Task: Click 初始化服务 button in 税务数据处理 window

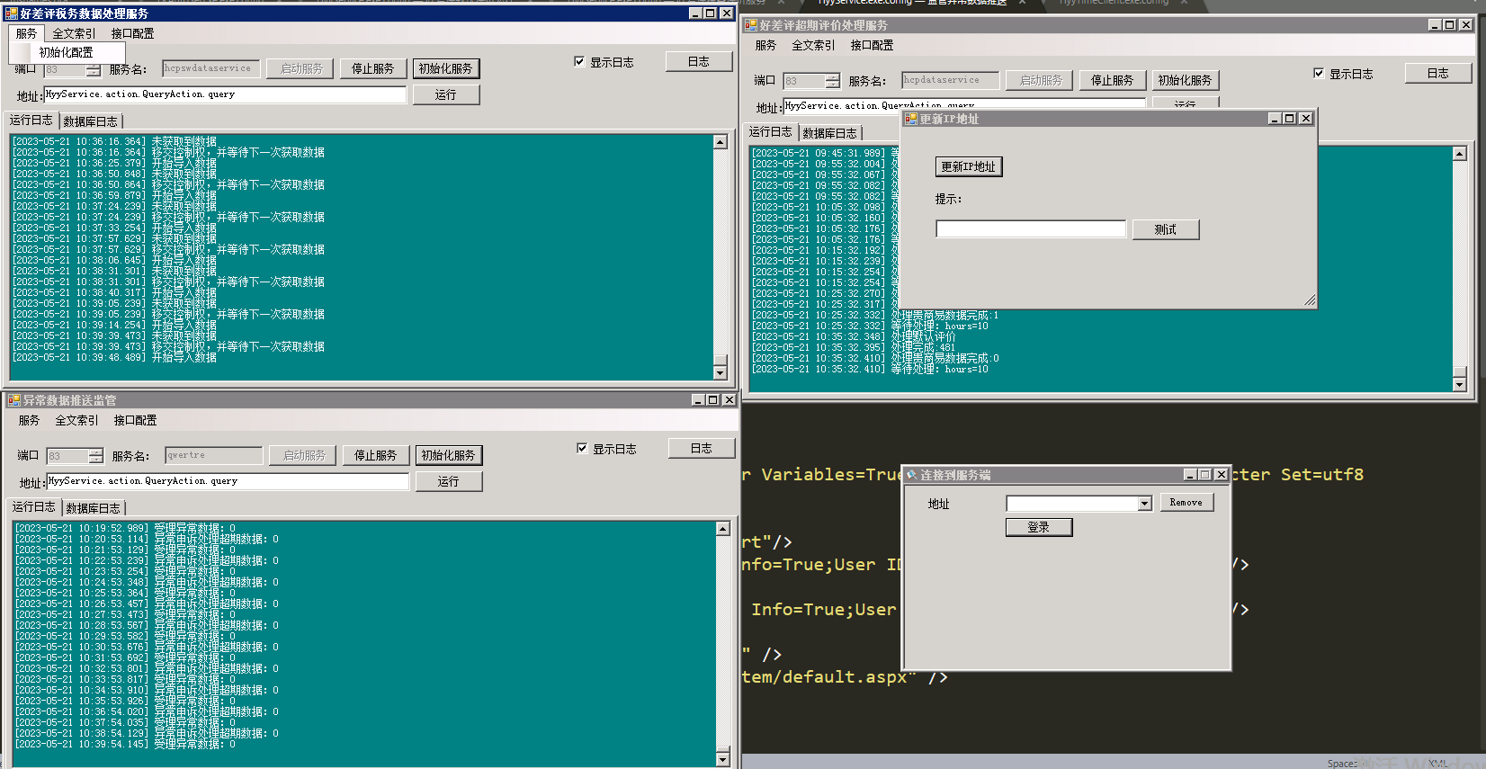Action: (445, 68)
